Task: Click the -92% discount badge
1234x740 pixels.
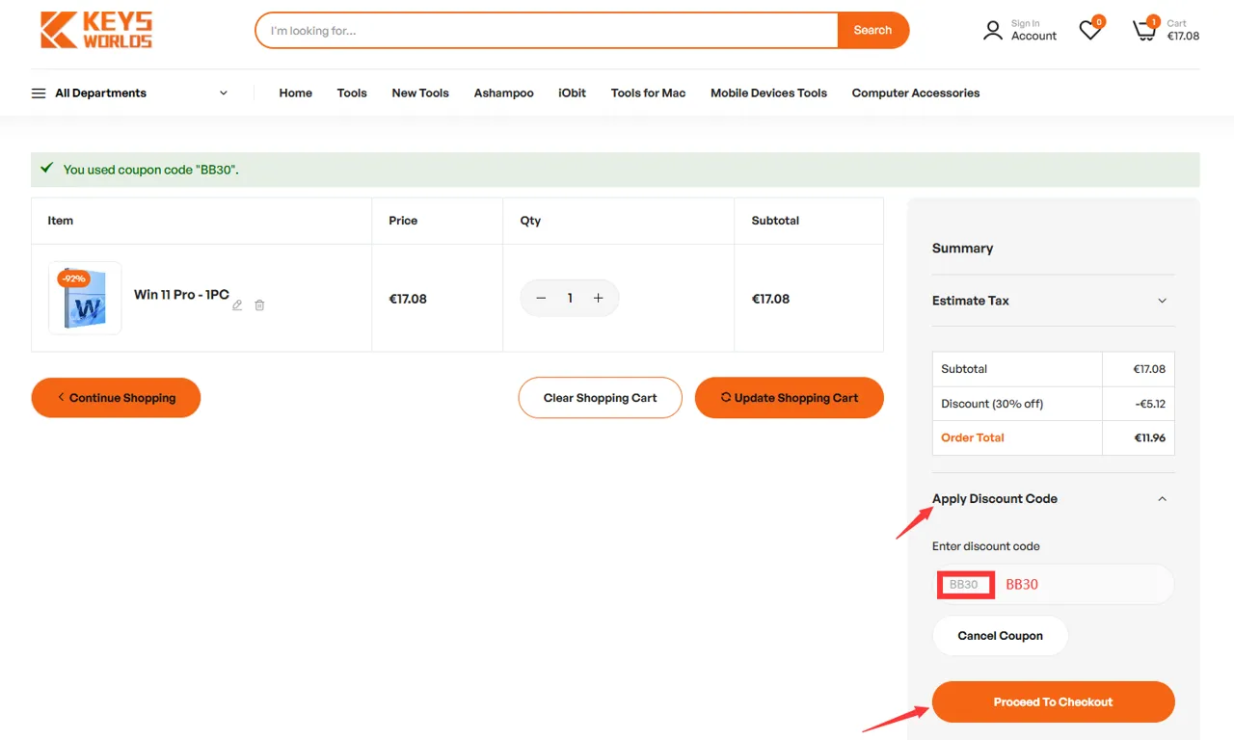Action: click(73, 278)
